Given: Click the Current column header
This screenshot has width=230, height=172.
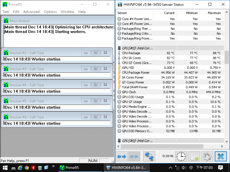Looking at the screenshot, I should [165, 13].
